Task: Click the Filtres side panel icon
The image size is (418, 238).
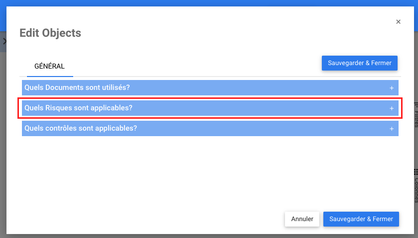Action: (415, 104)
